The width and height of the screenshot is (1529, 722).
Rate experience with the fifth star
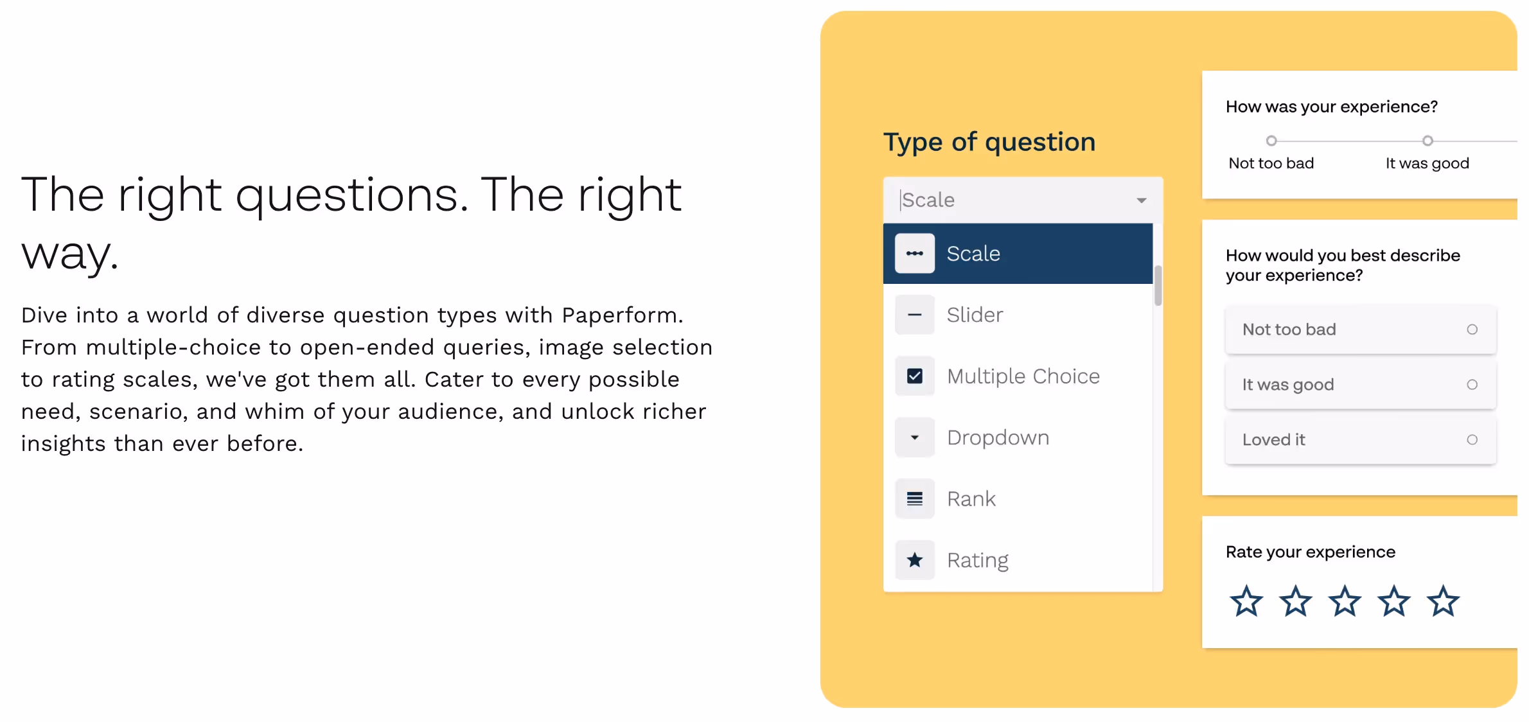(1443, 601)
